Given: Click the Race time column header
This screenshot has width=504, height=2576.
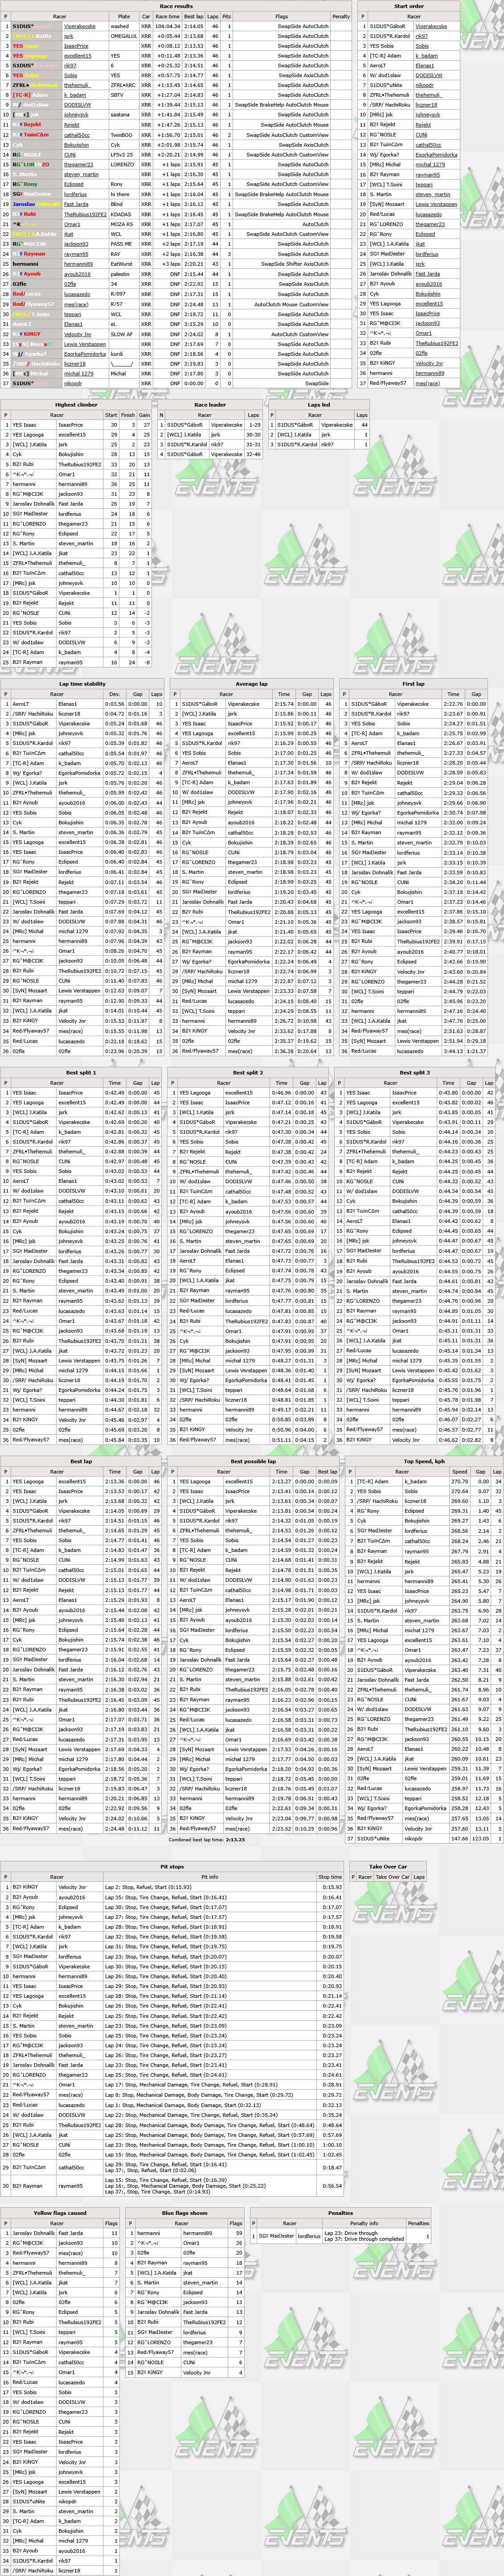Looking at the screenshot, I should coord(168,16).
